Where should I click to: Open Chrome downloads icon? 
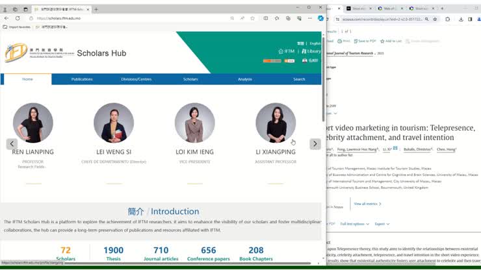tap(461, 19)
